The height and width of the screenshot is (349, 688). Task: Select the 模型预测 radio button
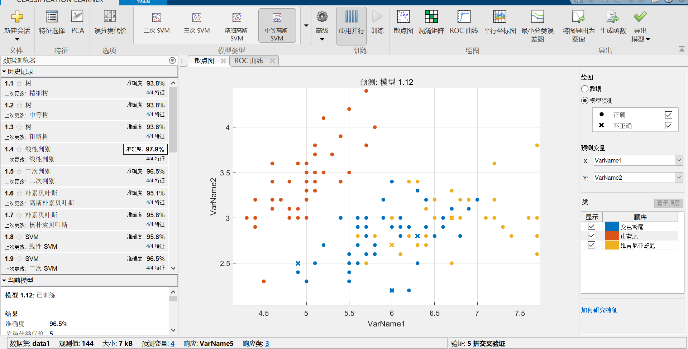point(585,101)
